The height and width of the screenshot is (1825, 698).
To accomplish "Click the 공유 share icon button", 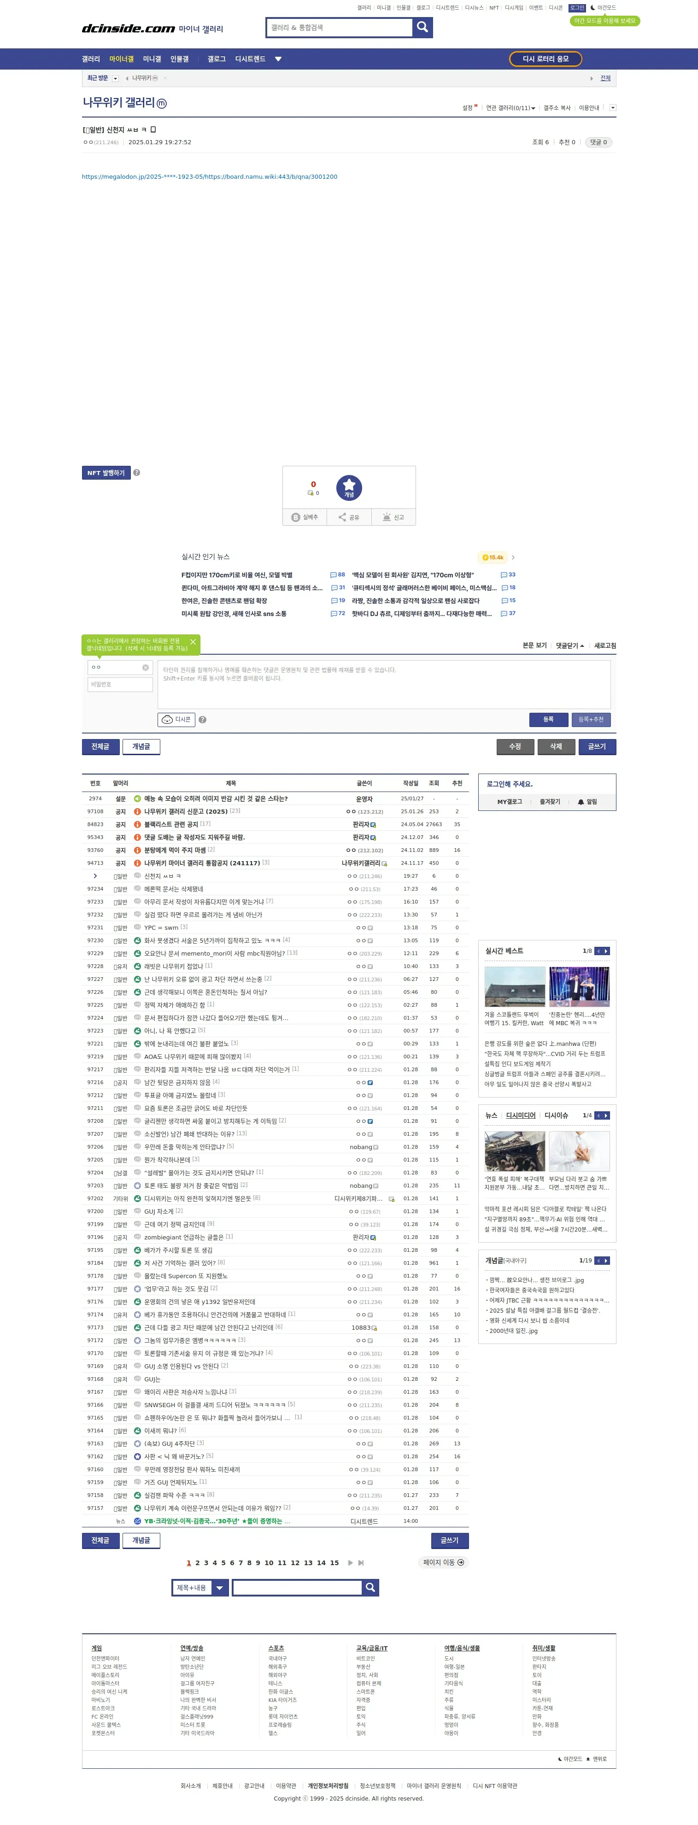I will pyautogui.click(x=349, y=517).
